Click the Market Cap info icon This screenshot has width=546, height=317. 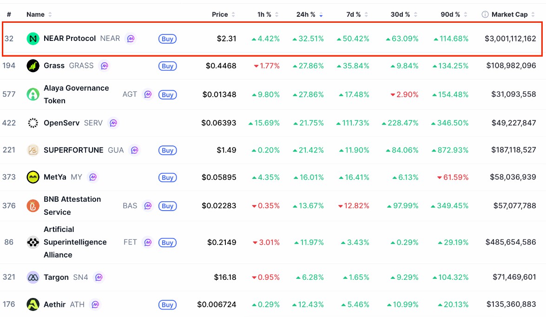coord(485,14)
